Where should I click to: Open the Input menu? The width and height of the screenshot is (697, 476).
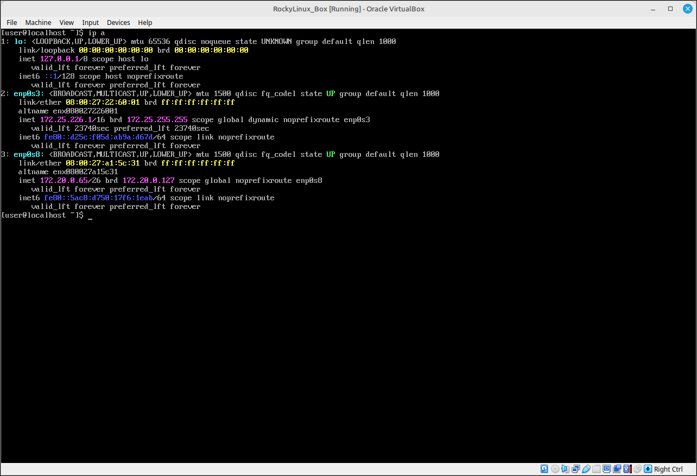coord(91,22)
